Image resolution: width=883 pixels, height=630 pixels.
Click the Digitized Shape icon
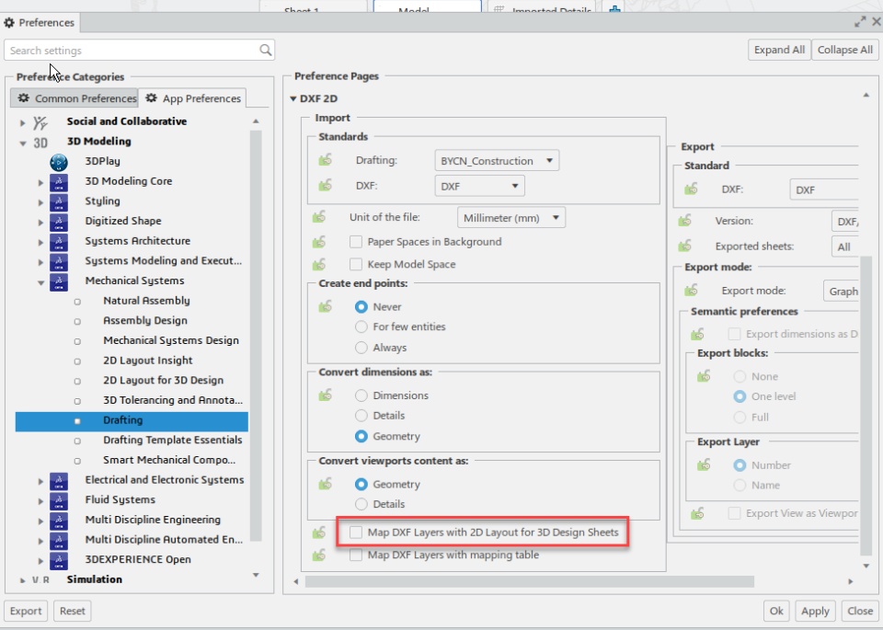[x=59, y=222]
